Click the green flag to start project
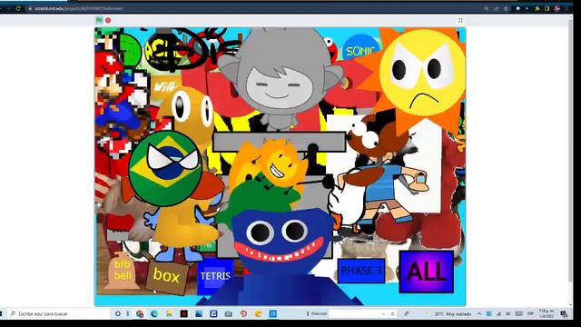Screen dimensions: 581x327 click(99, 20)
